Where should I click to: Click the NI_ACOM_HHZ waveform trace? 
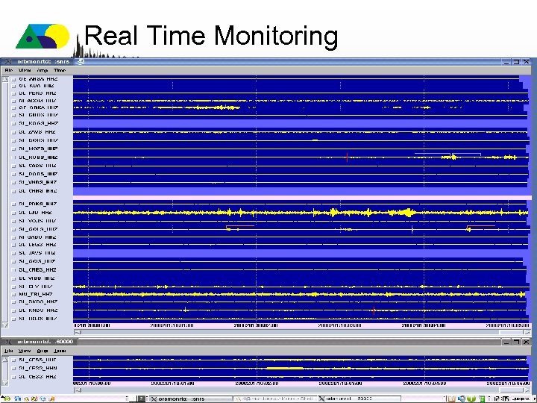click(x=301, y=101)
